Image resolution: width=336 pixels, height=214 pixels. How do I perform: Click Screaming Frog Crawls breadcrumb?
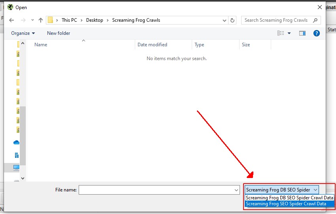pyautogui.click(x=136, y=20)
